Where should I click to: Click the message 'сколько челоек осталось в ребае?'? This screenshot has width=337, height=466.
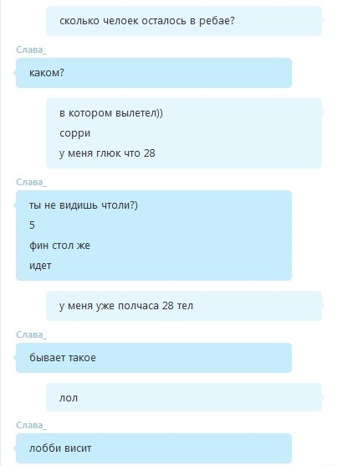click(x=147, y=21)
